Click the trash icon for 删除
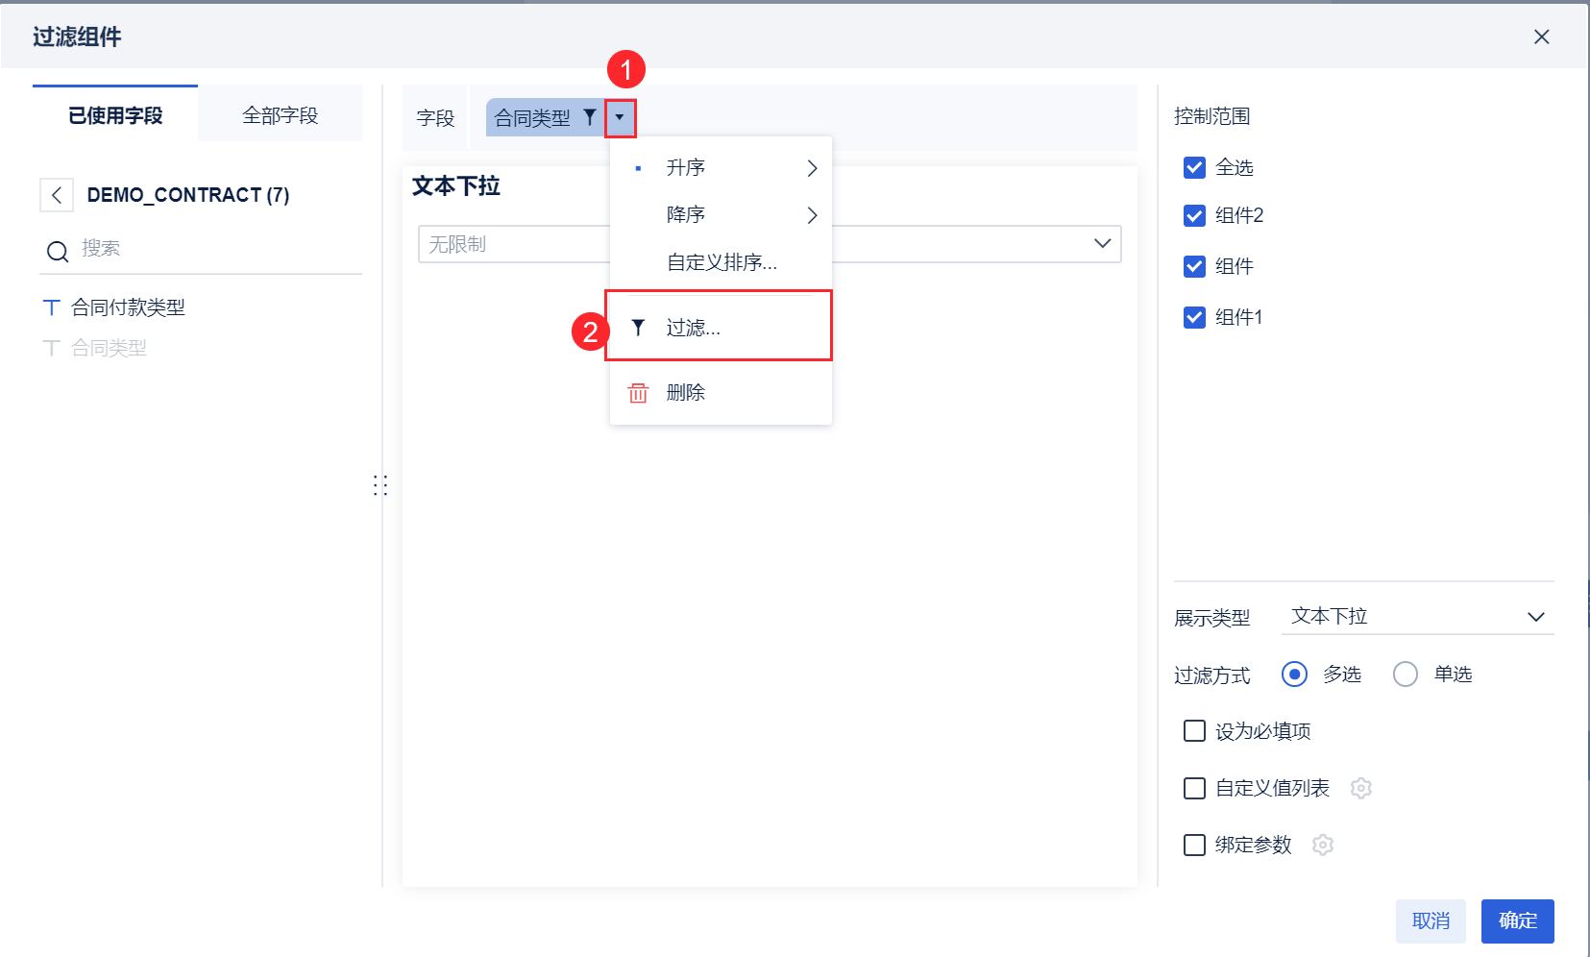 pyautogui.click(x=638, y=393)
